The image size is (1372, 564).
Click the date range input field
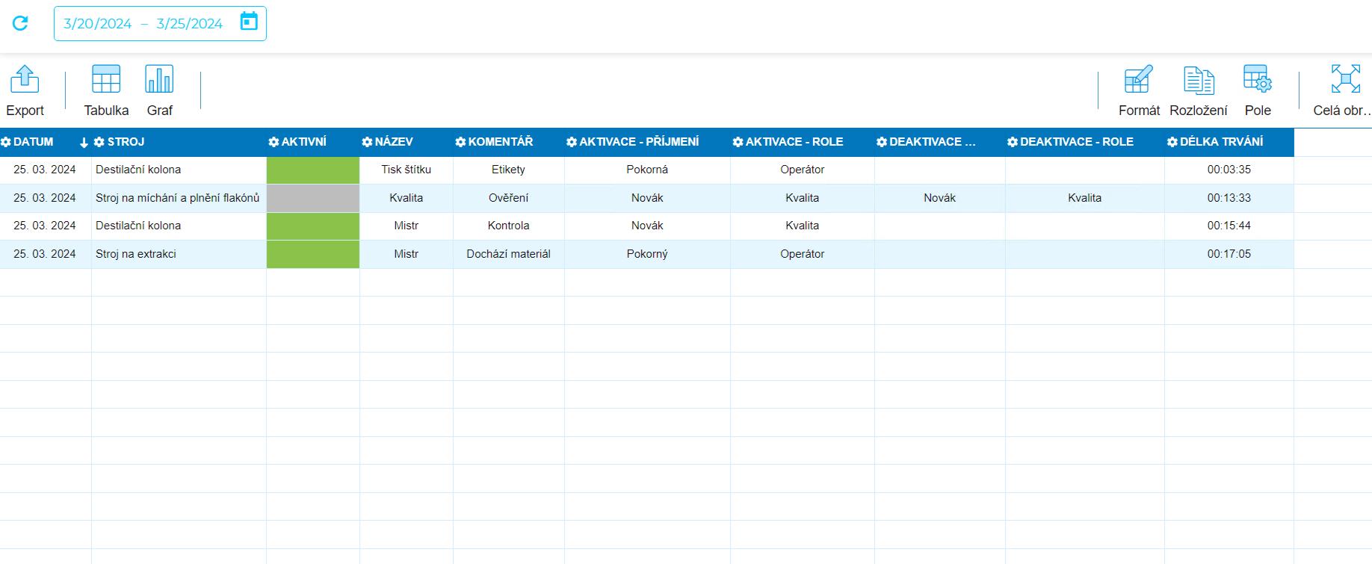[x=160, y=23]
